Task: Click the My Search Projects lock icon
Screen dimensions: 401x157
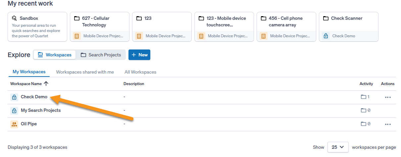Action: (x=14, y=110)
